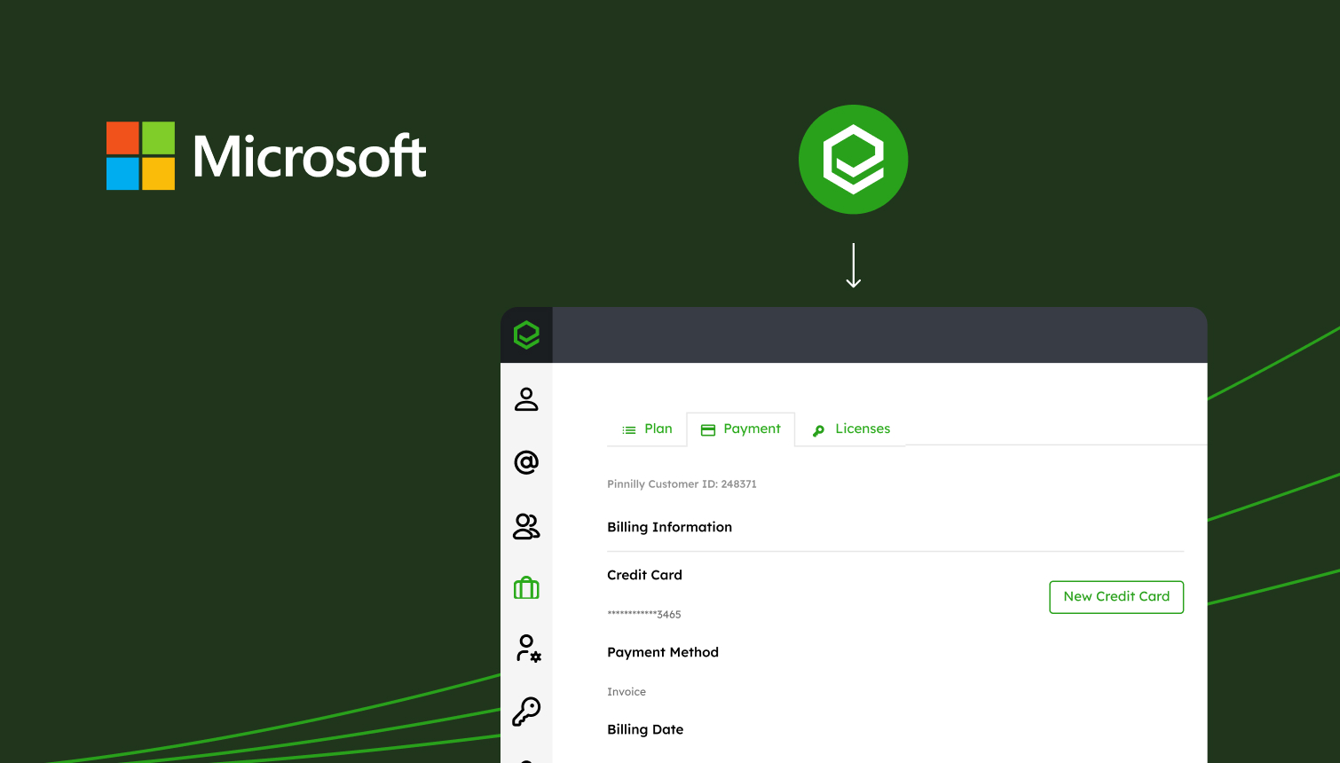Switch to the Plan tab
The height and width of the screenshot is (763, 1340).
(647, 429)
